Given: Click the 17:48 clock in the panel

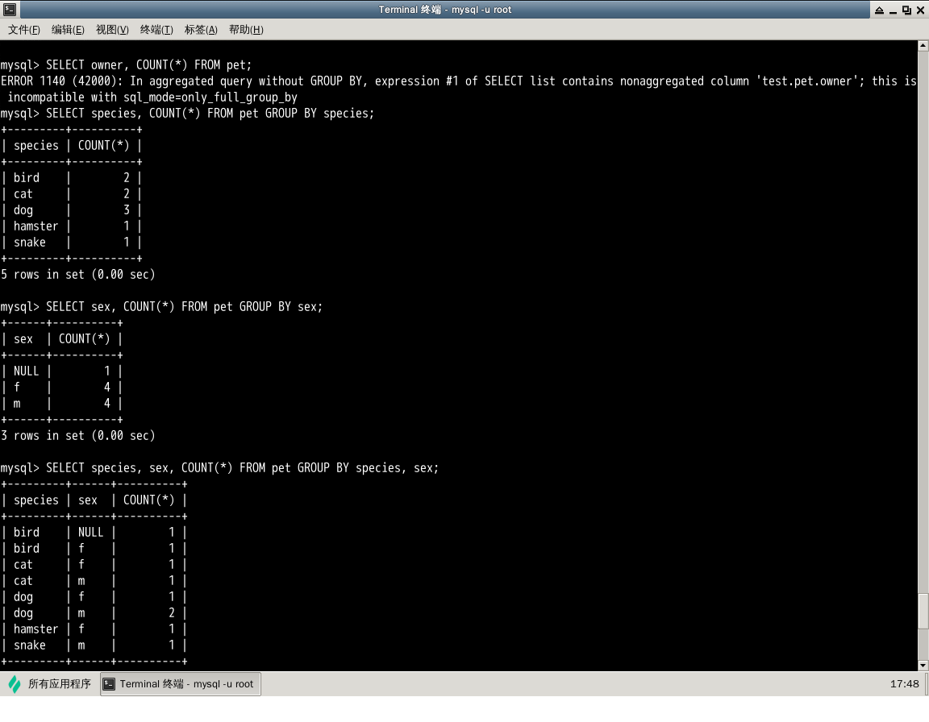Looking at the screenshot, I should [x=904, y=684].
